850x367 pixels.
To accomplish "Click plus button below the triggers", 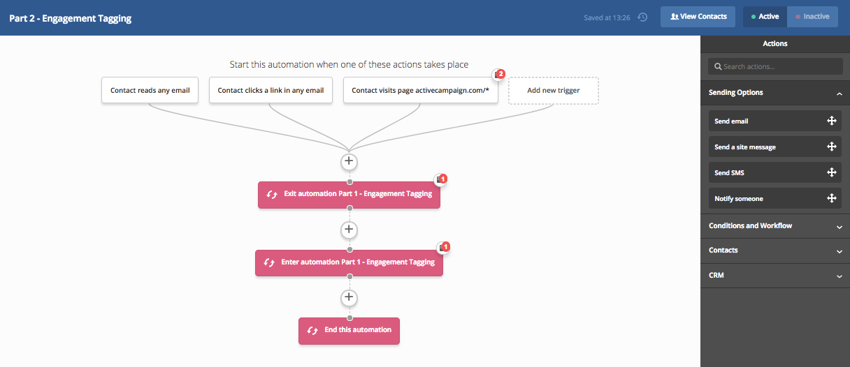I will pyautogui.click(x=349, y=162).
